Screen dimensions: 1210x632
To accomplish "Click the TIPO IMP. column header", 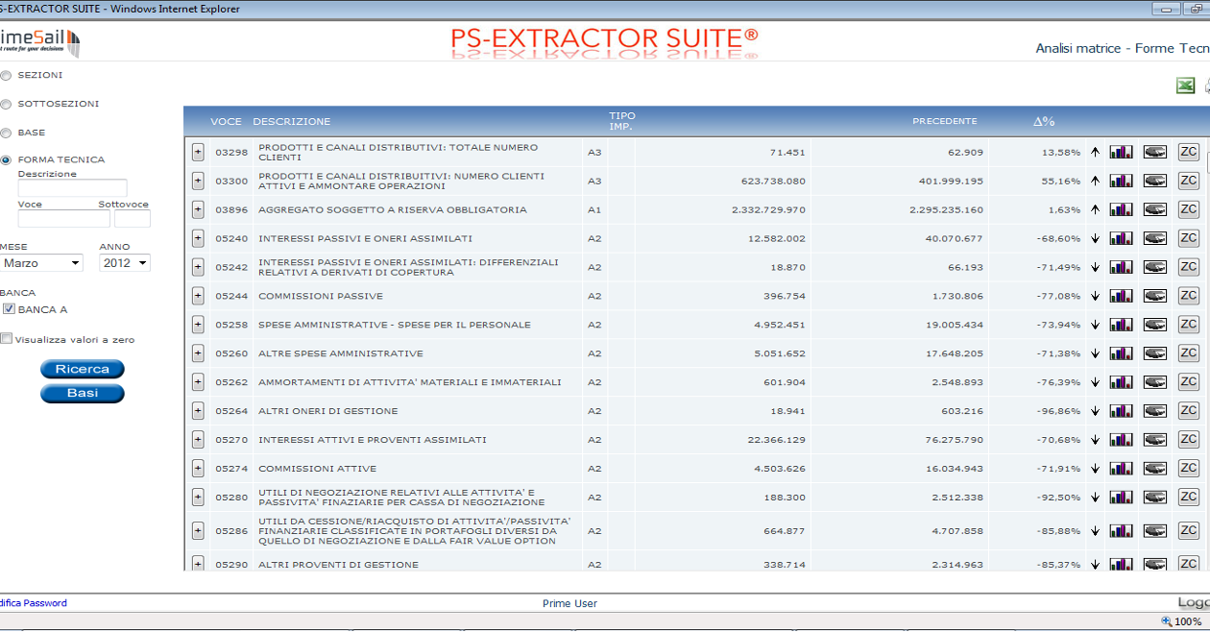I will coord(622,121).
